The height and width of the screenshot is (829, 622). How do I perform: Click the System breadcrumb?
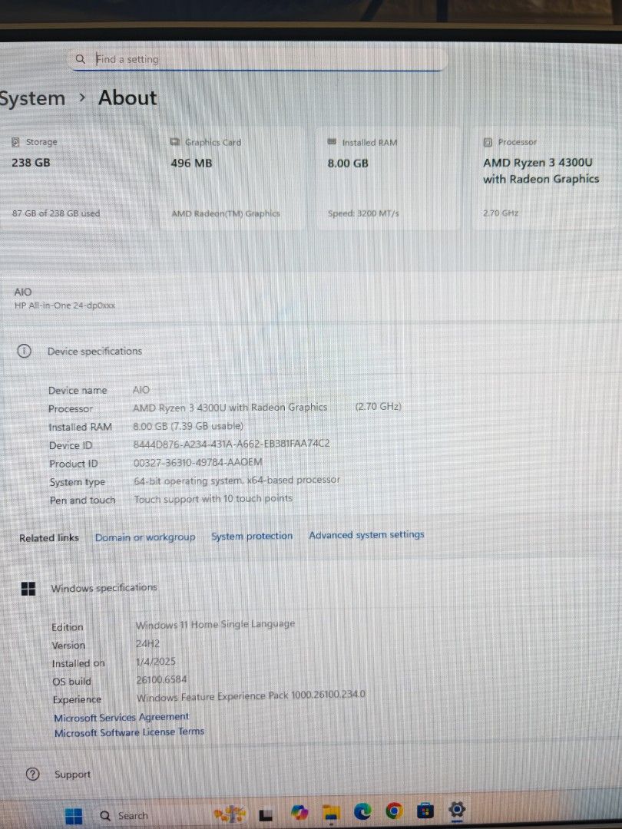click(32, 97)
